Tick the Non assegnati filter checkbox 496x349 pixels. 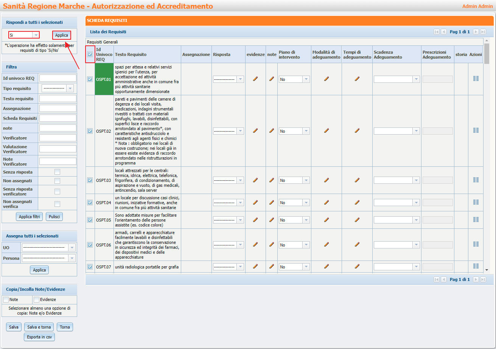[x=58, y=181]
